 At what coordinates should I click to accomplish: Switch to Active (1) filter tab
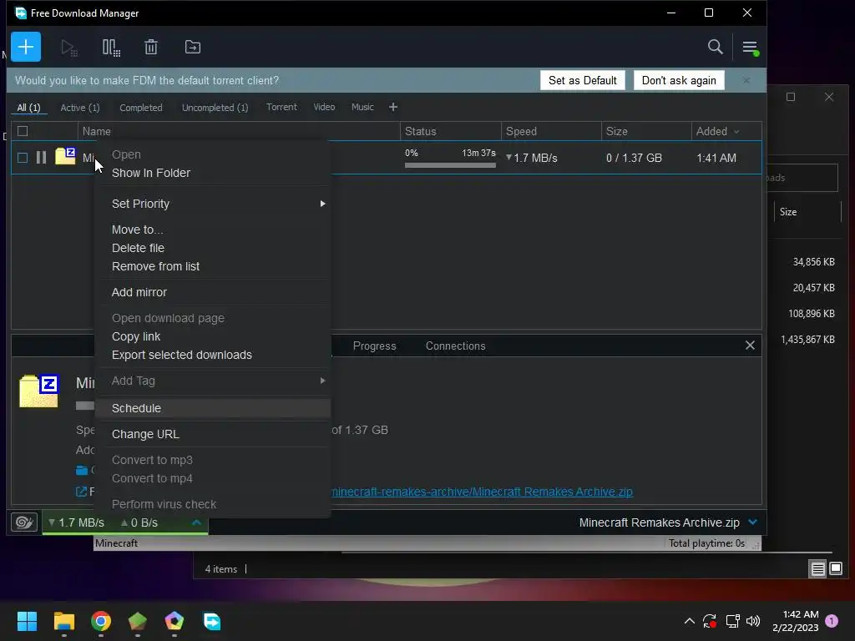(x=80, y=108)
